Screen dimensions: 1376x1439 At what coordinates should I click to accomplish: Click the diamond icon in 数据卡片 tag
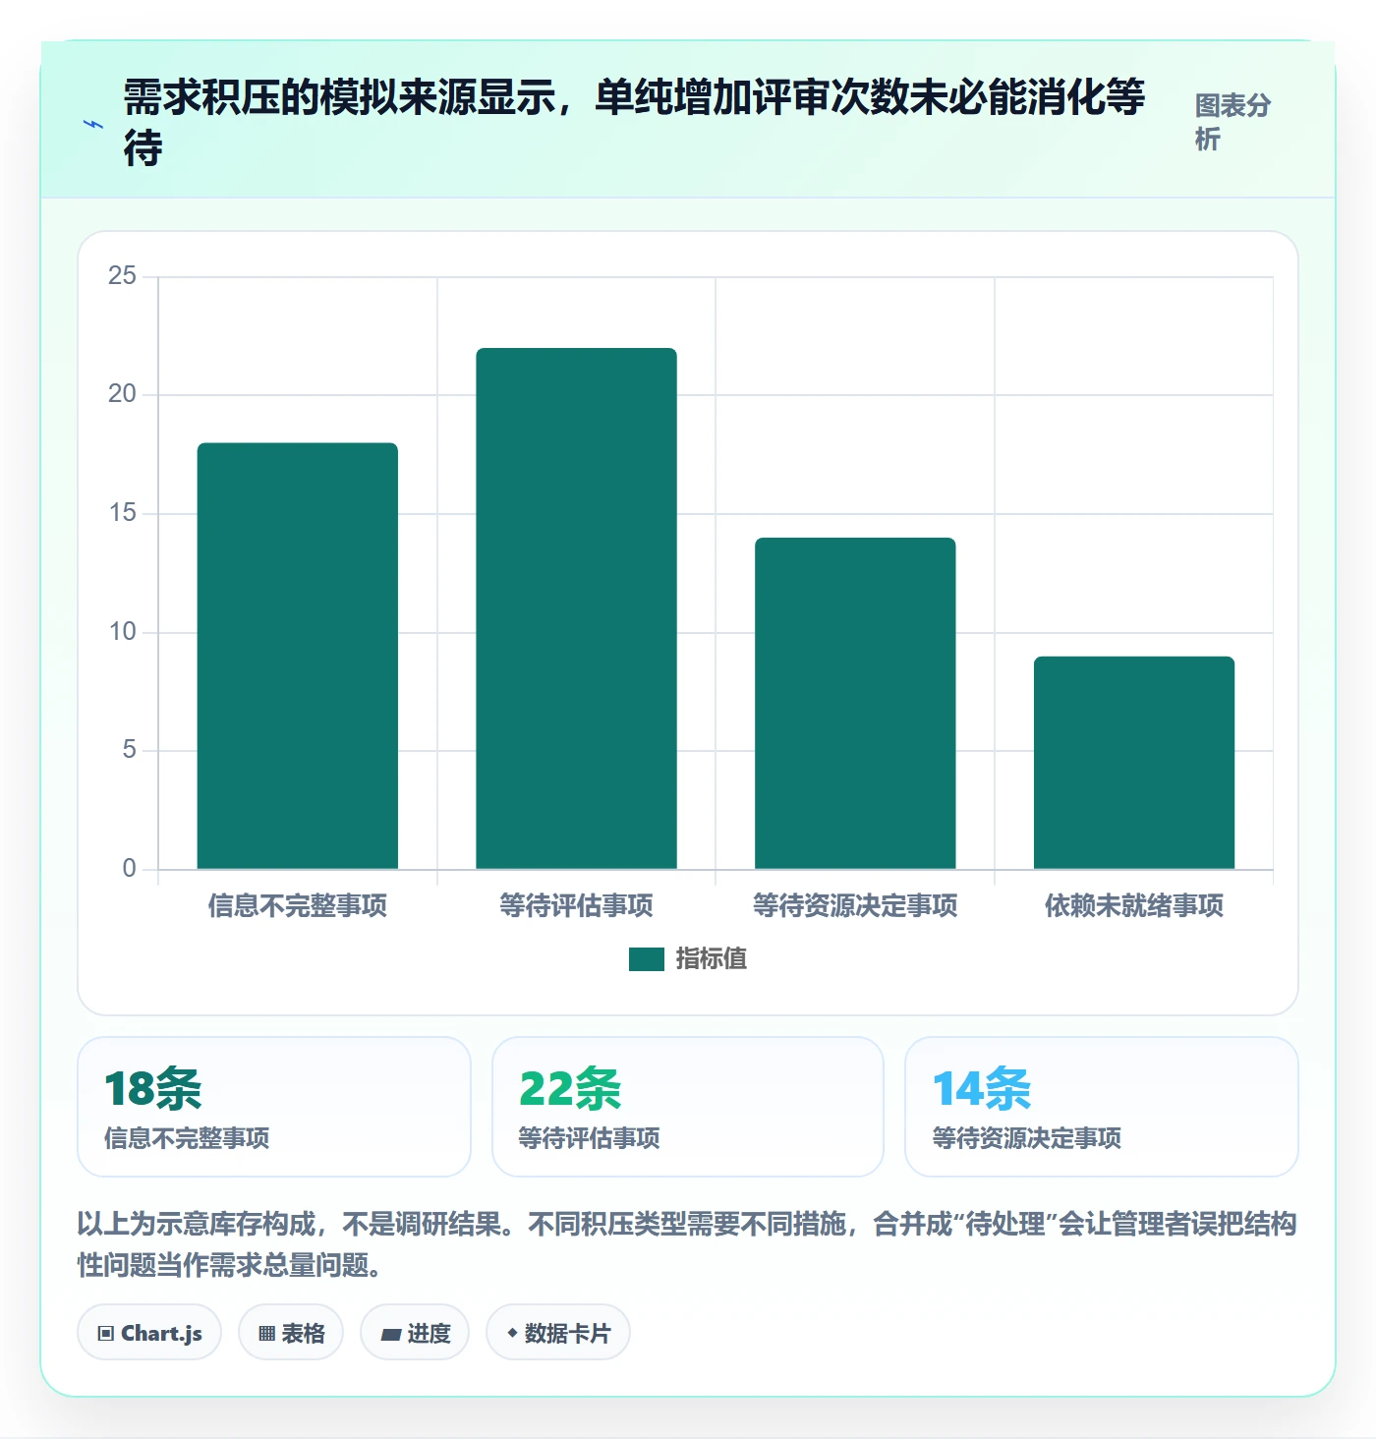(x=512, y=1333)
